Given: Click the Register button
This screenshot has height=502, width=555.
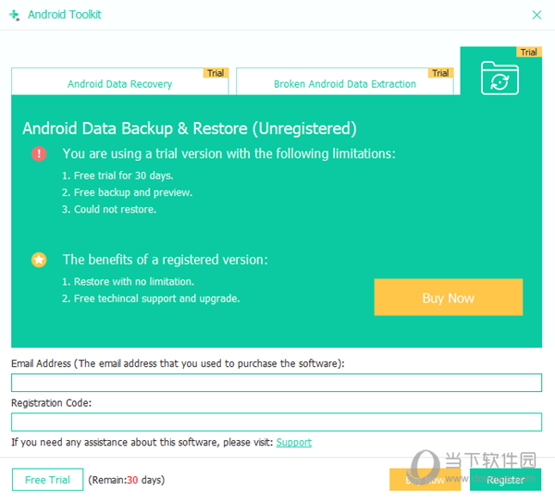Looking at the screenshot, I should pyautogui.click(x=505, y=480).
